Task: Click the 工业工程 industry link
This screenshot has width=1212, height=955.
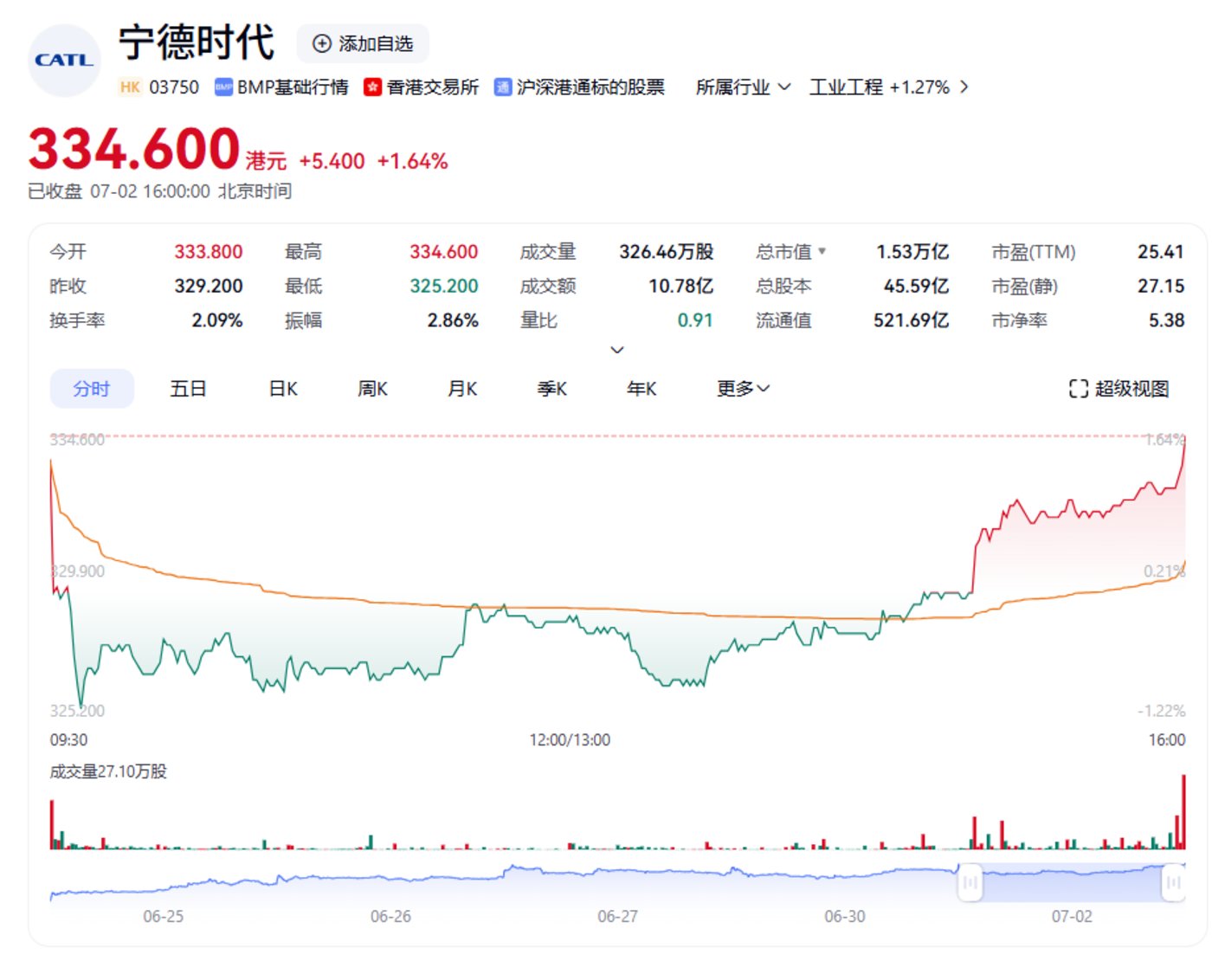Action: click(846, 87)
